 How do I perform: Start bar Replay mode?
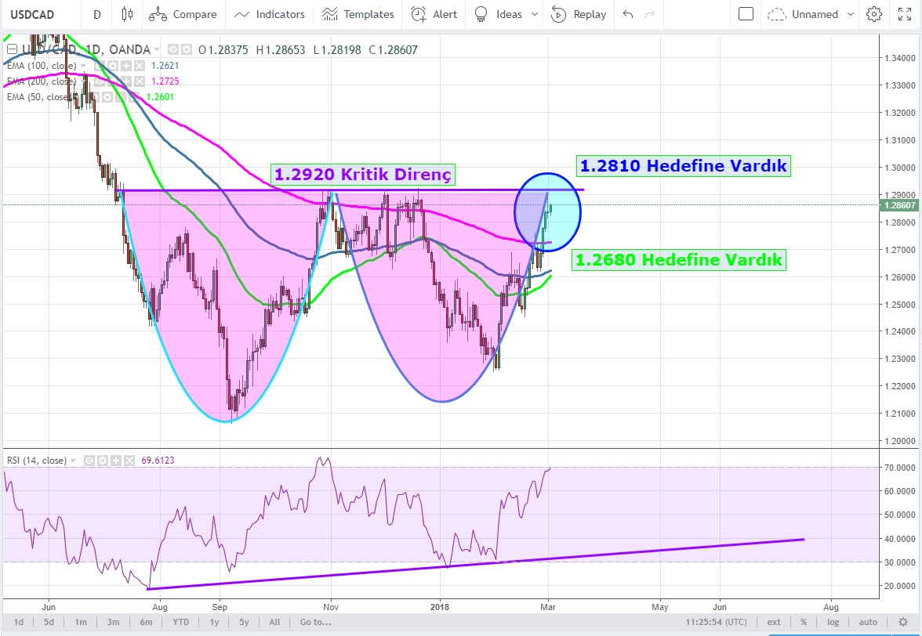(x=579, y=14)
